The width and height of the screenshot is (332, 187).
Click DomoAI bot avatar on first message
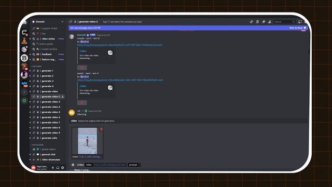coord(72,36)
